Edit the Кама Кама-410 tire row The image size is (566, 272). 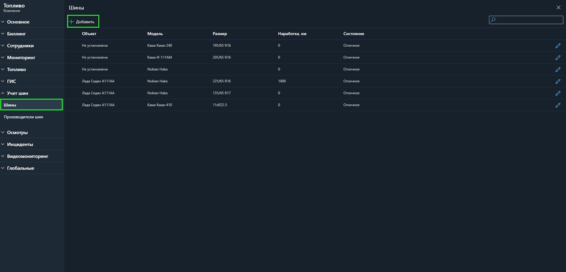point(558,105)
